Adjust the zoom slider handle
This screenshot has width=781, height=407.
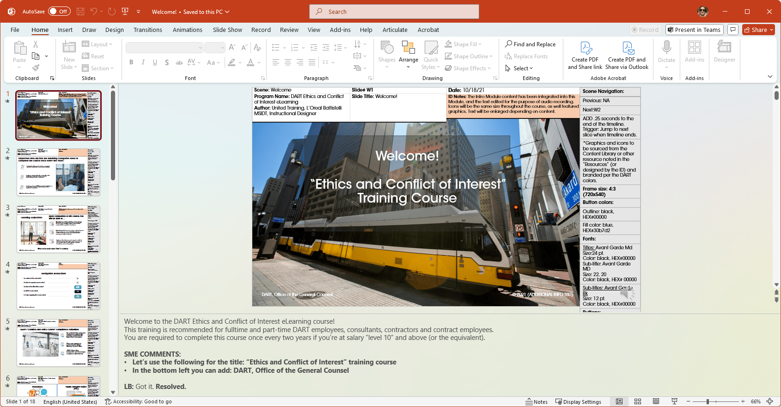(708, 401)
